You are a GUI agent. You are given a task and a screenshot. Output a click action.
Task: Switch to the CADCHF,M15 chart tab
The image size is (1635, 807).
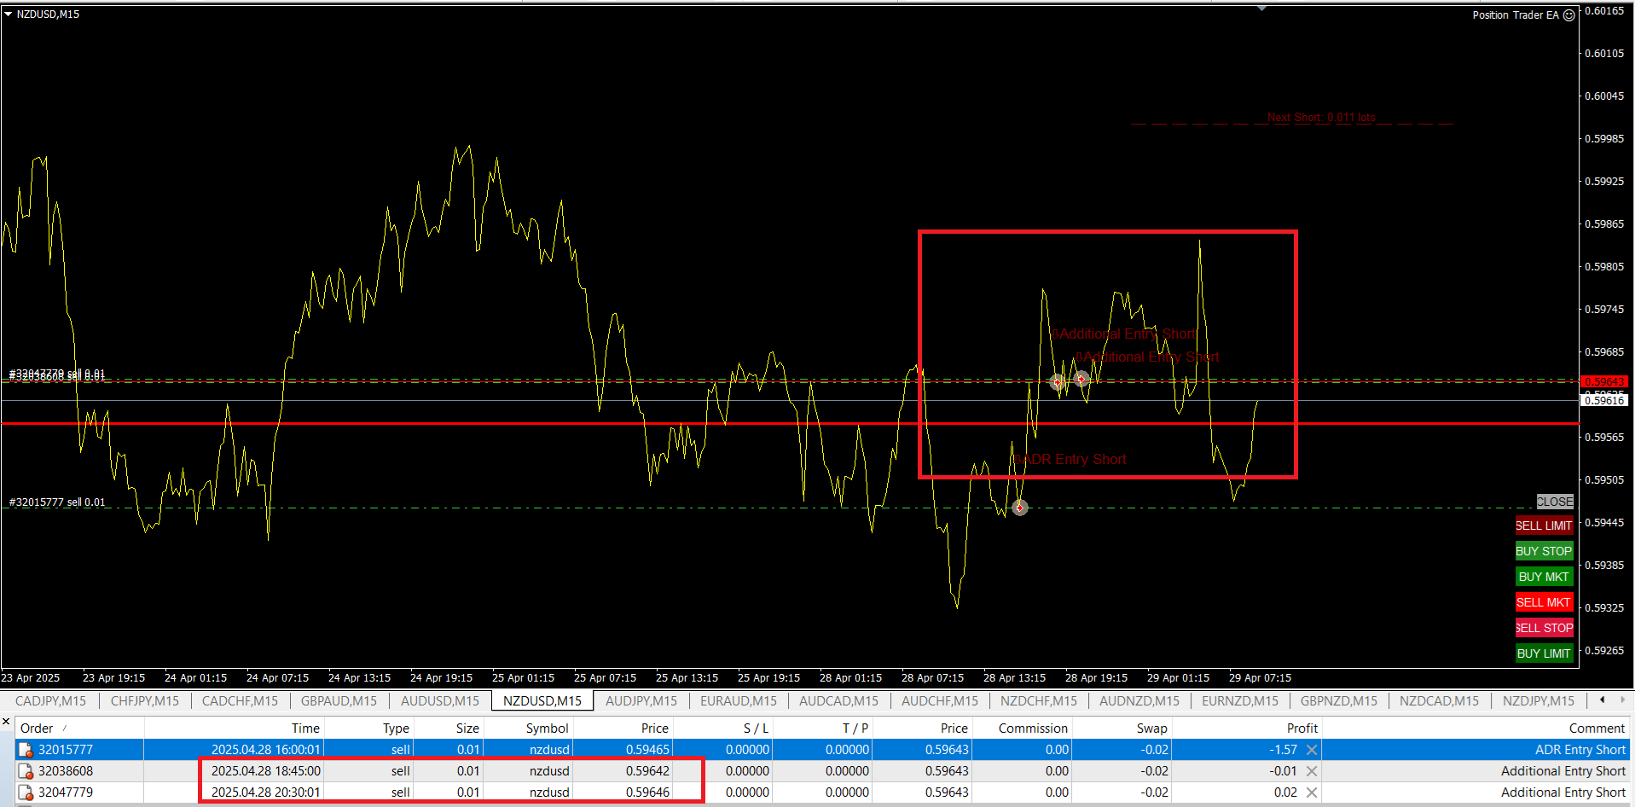(240, 700)
